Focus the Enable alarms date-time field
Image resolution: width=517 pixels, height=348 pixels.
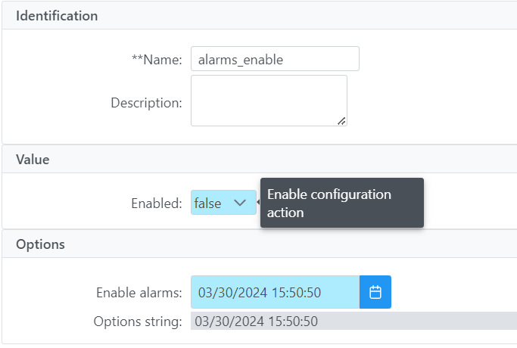tap(274, 292)
